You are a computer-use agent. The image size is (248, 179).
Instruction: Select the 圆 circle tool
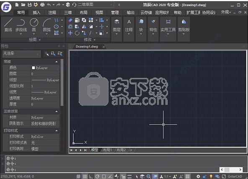34,25
